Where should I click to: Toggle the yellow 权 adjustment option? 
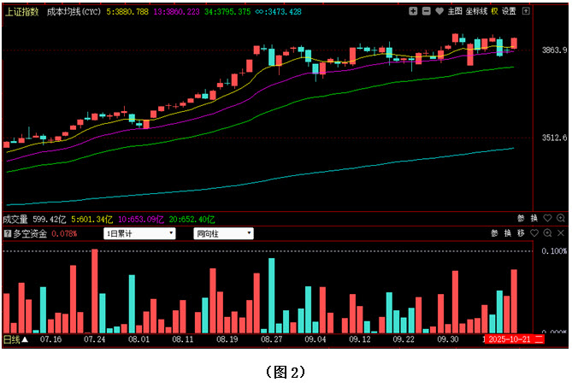494,11
